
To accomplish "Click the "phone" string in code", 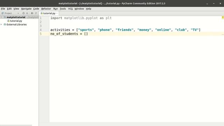I will pyautogui.click(x=105, y=30).
